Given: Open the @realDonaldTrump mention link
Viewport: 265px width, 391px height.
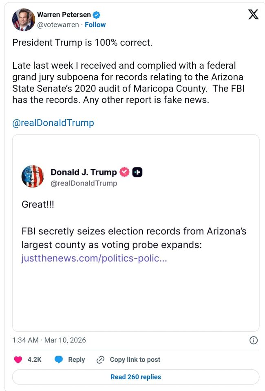Looking at the screenshot, I should (53, 123).
